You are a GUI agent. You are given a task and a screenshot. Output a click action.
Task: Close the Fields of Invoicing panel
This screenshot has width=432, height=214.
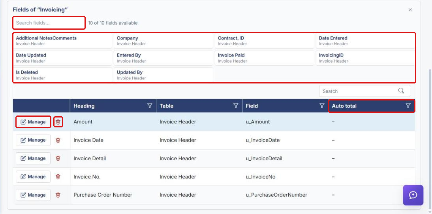410,10
